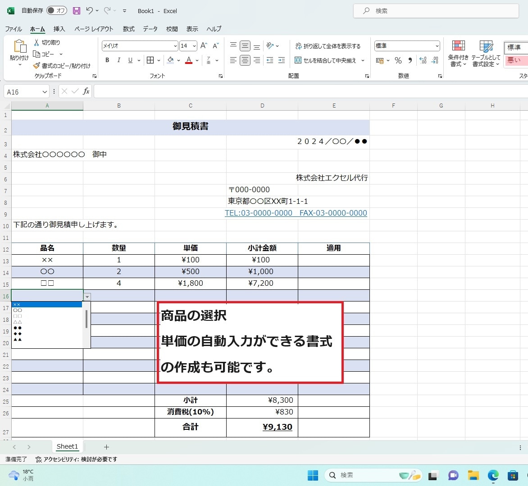This screenshot has width=528, height=486.
Task: Expand the Name Box A16 dropdown
Action: click(45, 92)
